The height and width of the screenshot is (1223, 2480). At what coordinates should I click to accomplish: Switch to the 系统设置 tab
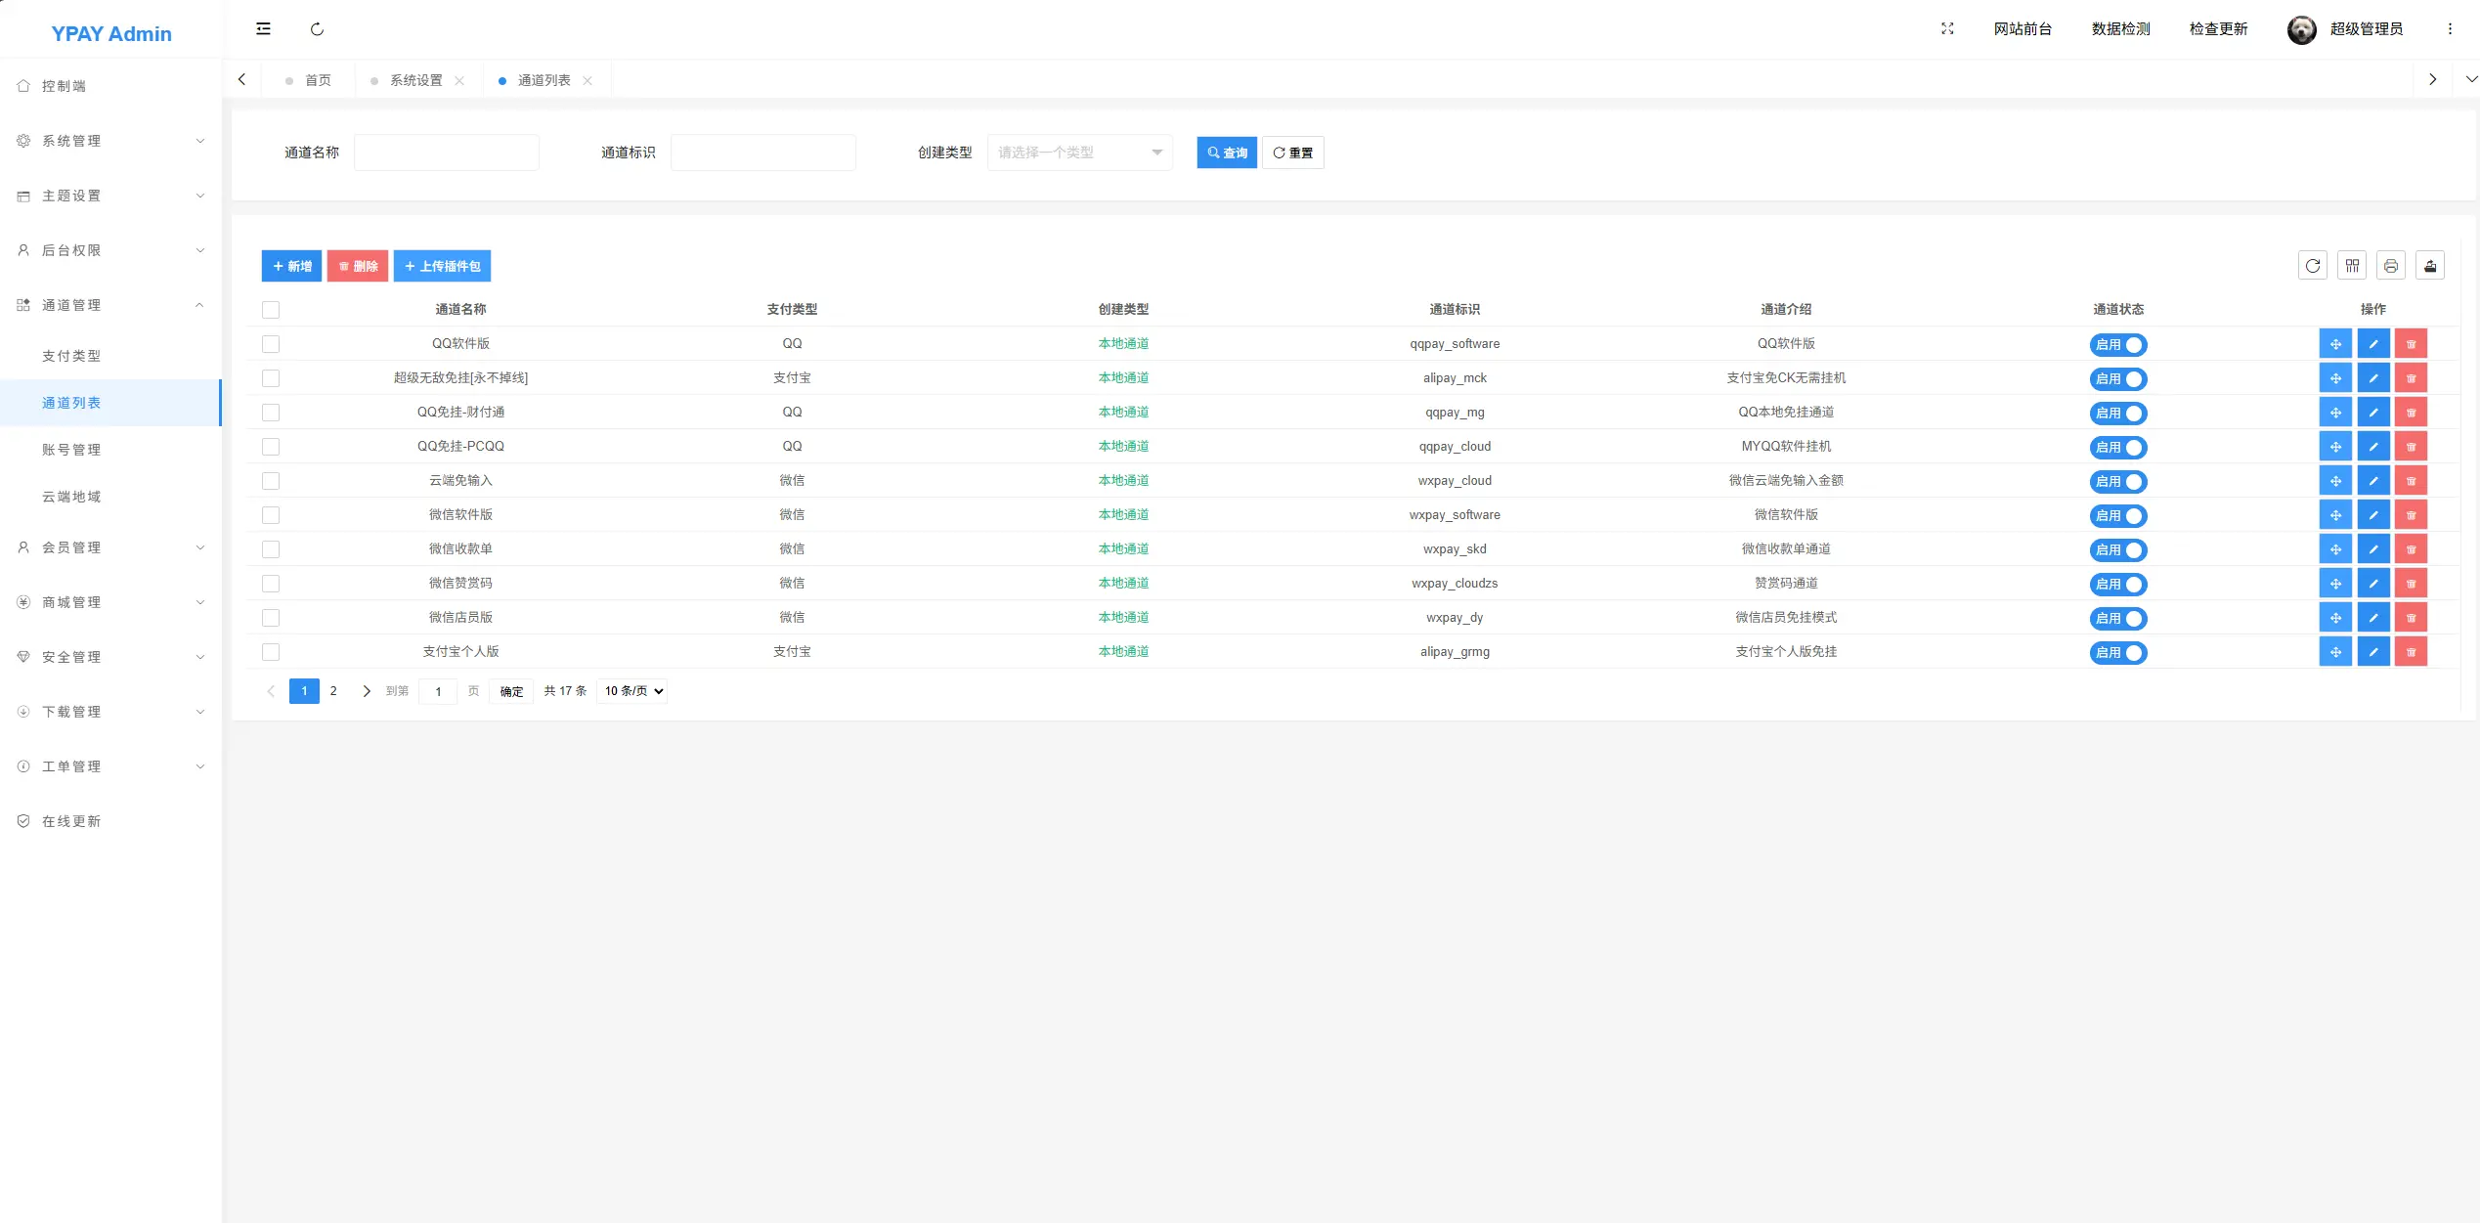(414, 79)
